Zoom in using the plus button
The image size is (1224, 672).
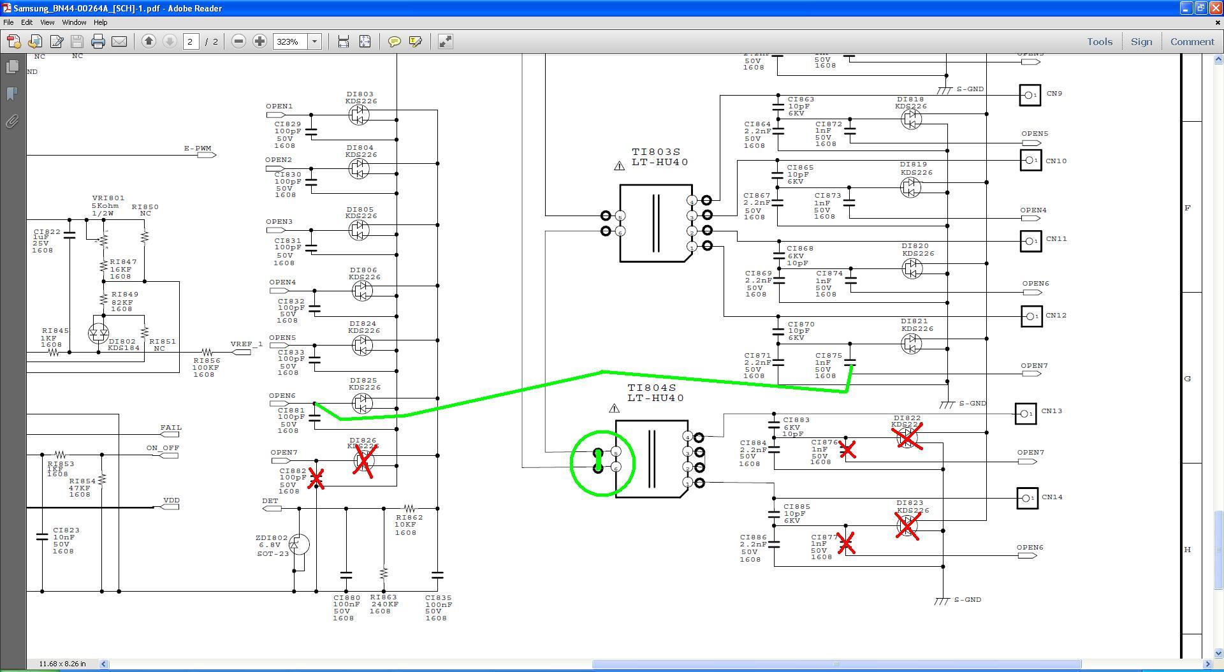tap(259, 41)
